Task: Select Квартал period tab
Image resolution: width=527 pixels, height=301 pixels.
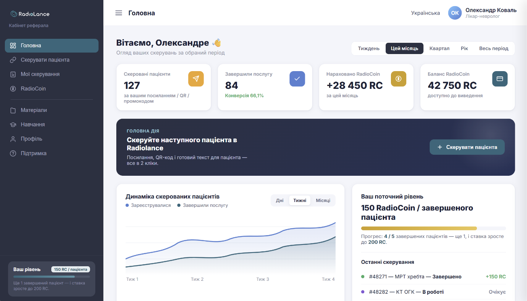Action: pyautogui.click(x=439, y=48)
